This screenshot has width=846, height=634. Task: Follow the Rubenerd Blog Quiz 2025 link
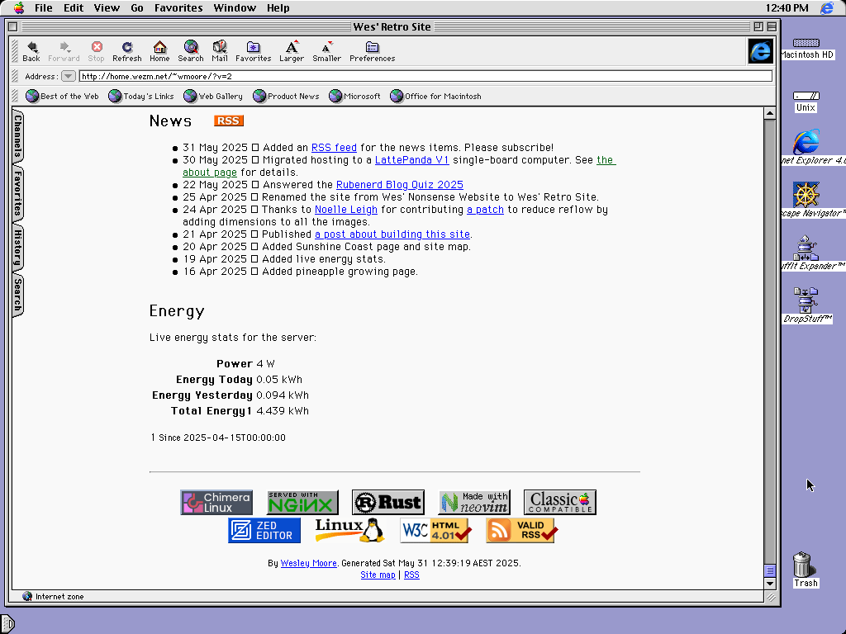[x=400, y=185]
